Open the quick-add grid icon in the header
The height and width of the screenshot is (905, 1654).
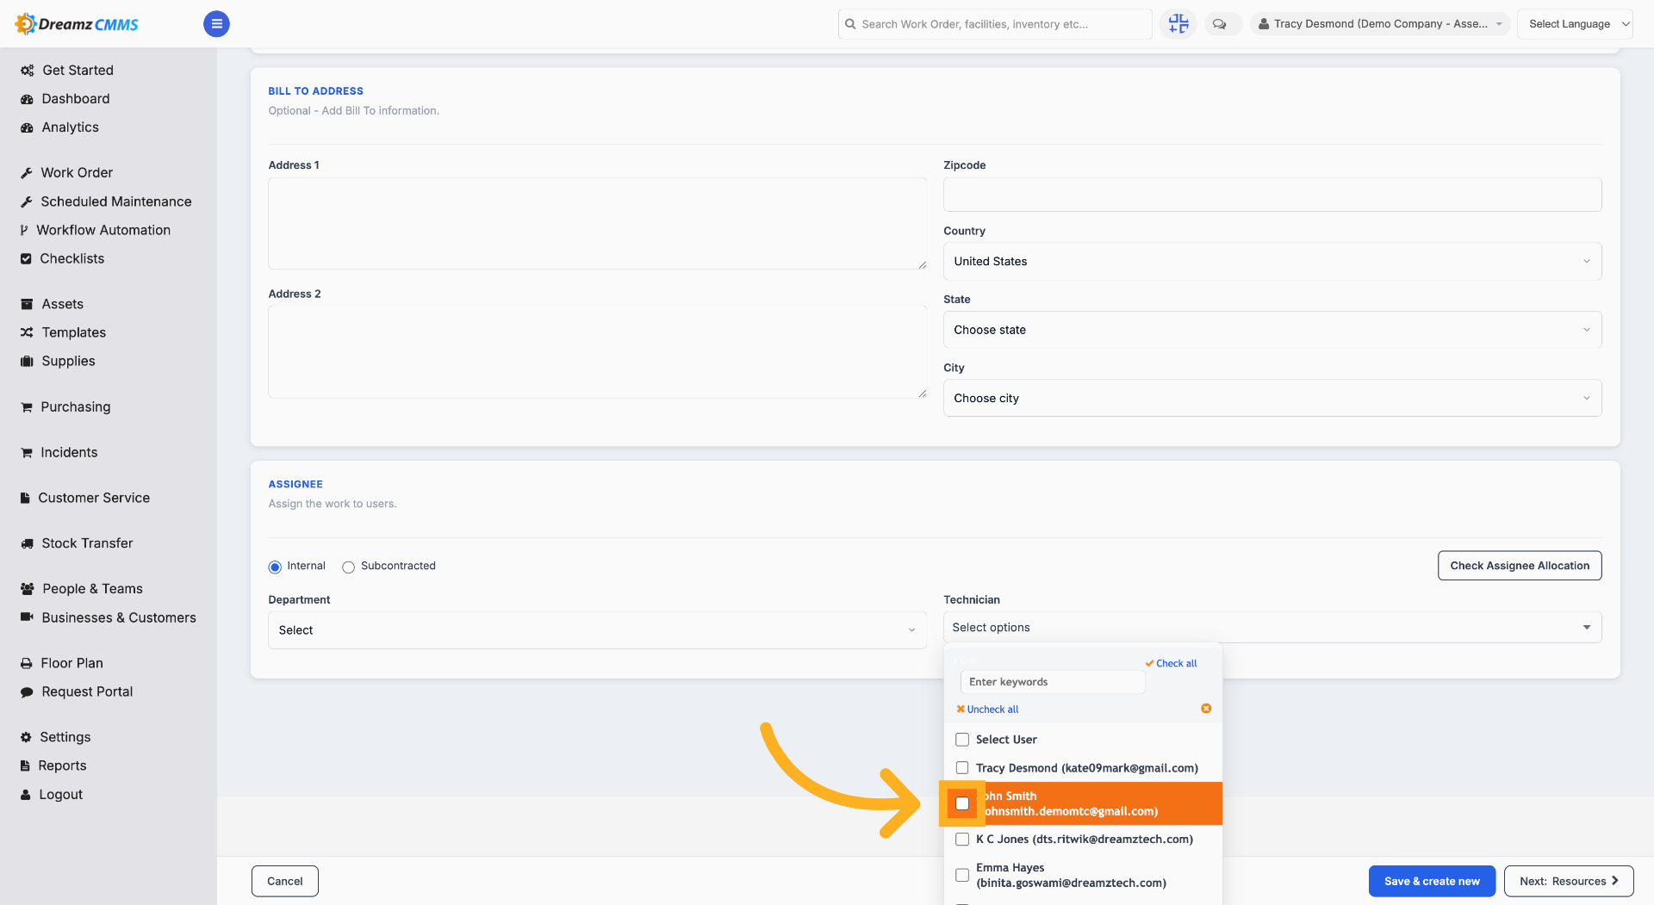(1178, 24)
